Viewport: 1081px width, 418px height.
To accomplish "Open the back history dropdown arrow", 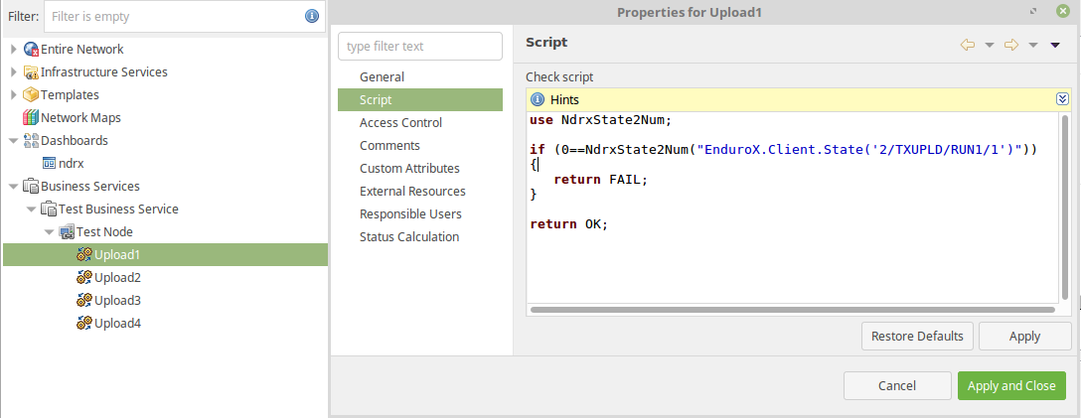I will click(990, 46).
